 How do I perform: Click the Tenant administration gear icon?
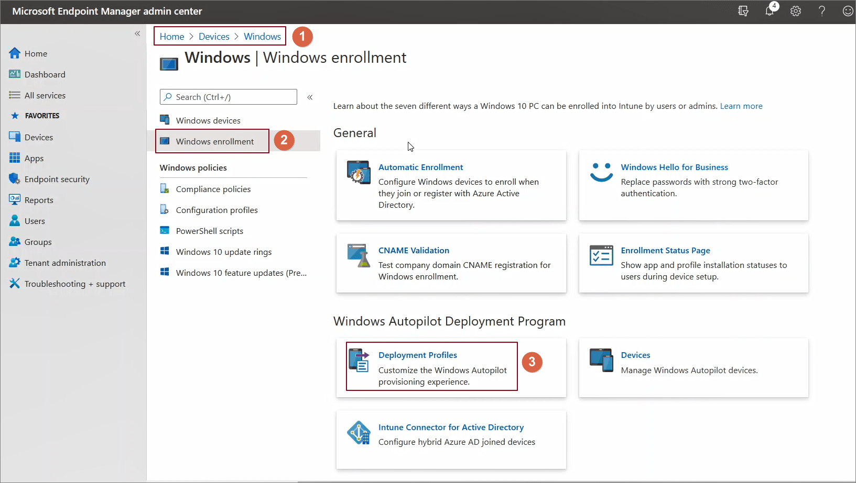(x=15, y=263)
